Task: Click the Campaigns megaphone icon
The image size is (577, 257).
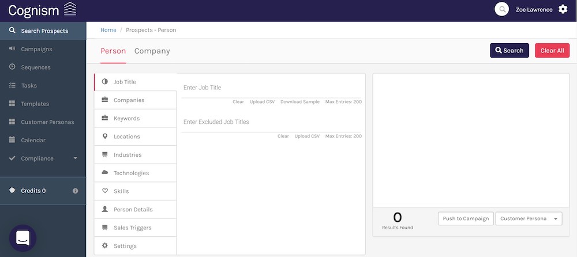Action: click(x=12, y=48)
